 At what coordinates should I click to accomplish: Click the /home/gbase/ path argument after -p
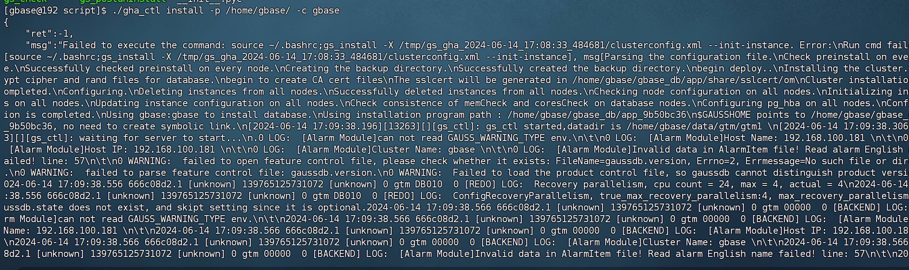[x=258, y=11]
